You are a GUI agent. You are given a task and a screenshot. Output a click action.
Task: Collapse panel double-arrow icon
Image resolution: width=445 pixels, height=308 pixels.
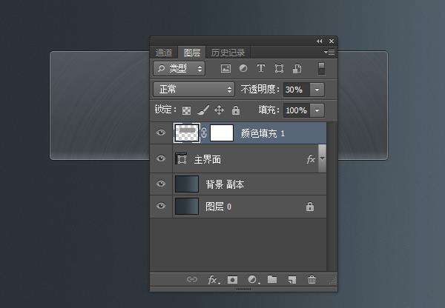coord(320,41)
